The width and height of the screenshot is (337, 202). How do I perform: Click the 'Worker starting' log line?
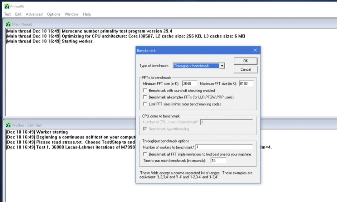[37, 132]
